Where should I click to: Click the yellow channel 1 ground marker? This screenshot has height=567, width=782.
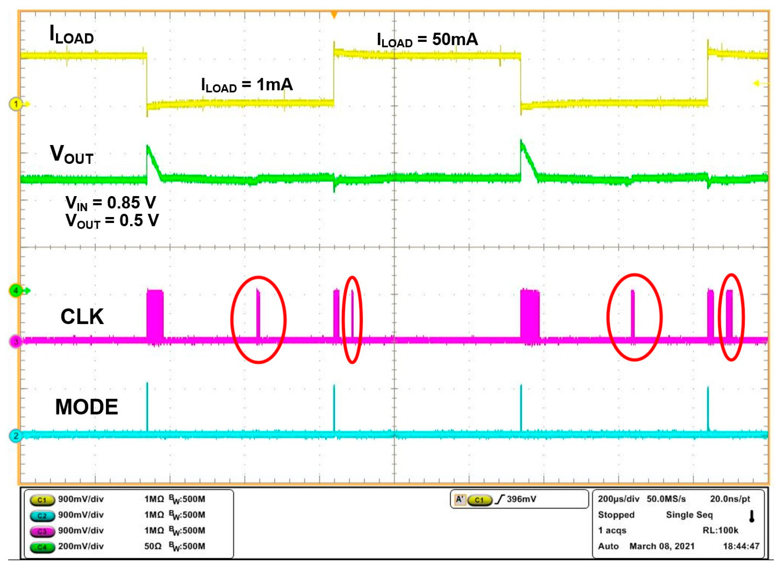pos(16,104)
